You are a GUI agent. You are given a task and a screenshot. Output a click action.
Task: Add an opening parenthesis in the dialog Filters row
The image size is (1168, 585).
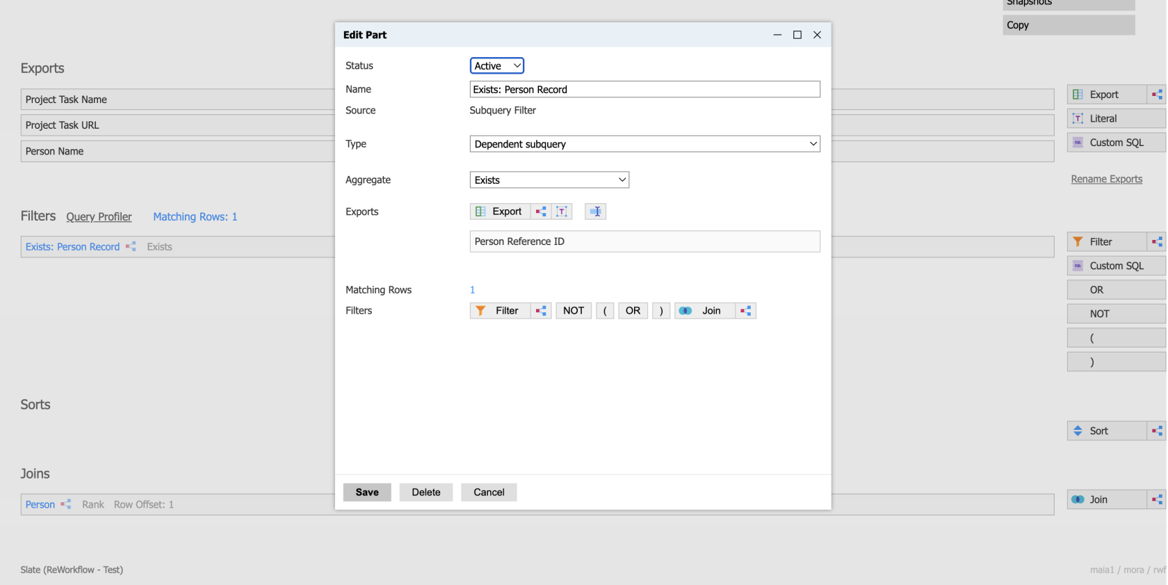pos(605,311)
